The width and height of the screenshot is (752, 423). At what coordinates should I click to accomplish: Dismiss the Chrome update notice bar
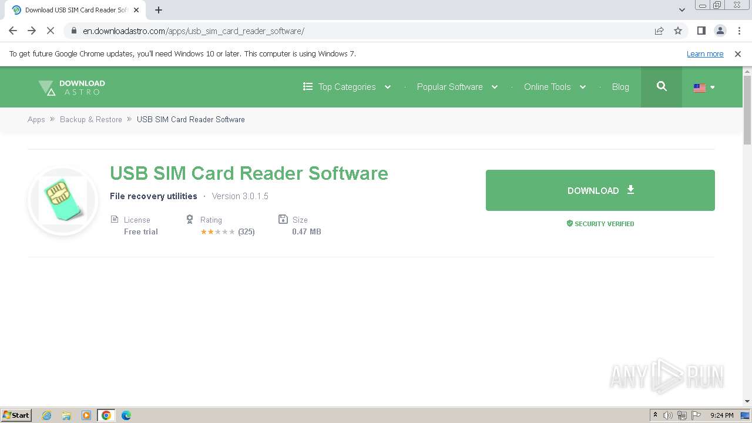pos(738,54)
